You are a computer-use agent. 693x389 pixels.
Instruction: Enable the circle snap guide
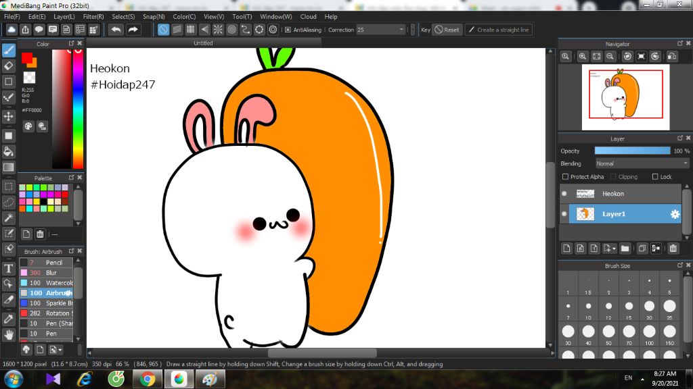tap(231, 30)
